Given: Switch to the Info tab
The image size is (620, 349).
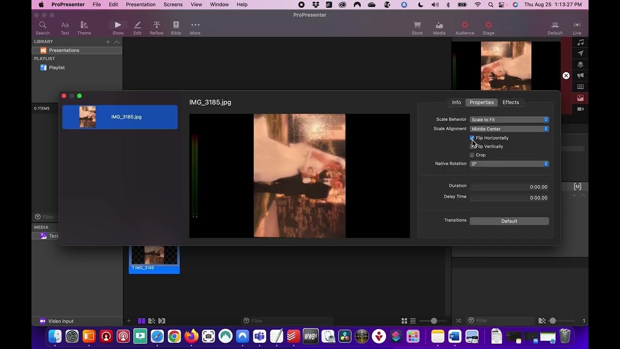Looking at the screenshot, I should click(456, 102).
